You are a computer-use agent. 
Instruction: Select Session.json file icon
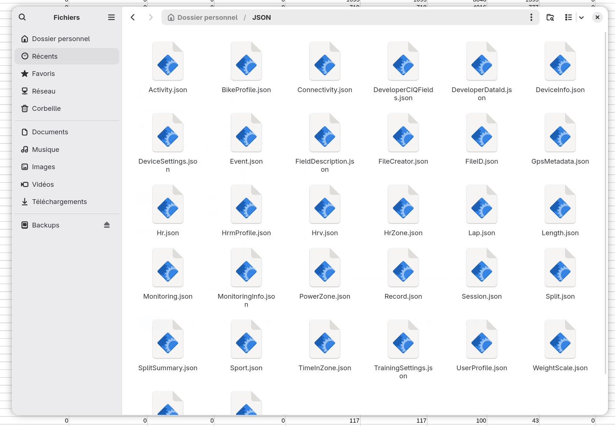(x=482, y=267)
